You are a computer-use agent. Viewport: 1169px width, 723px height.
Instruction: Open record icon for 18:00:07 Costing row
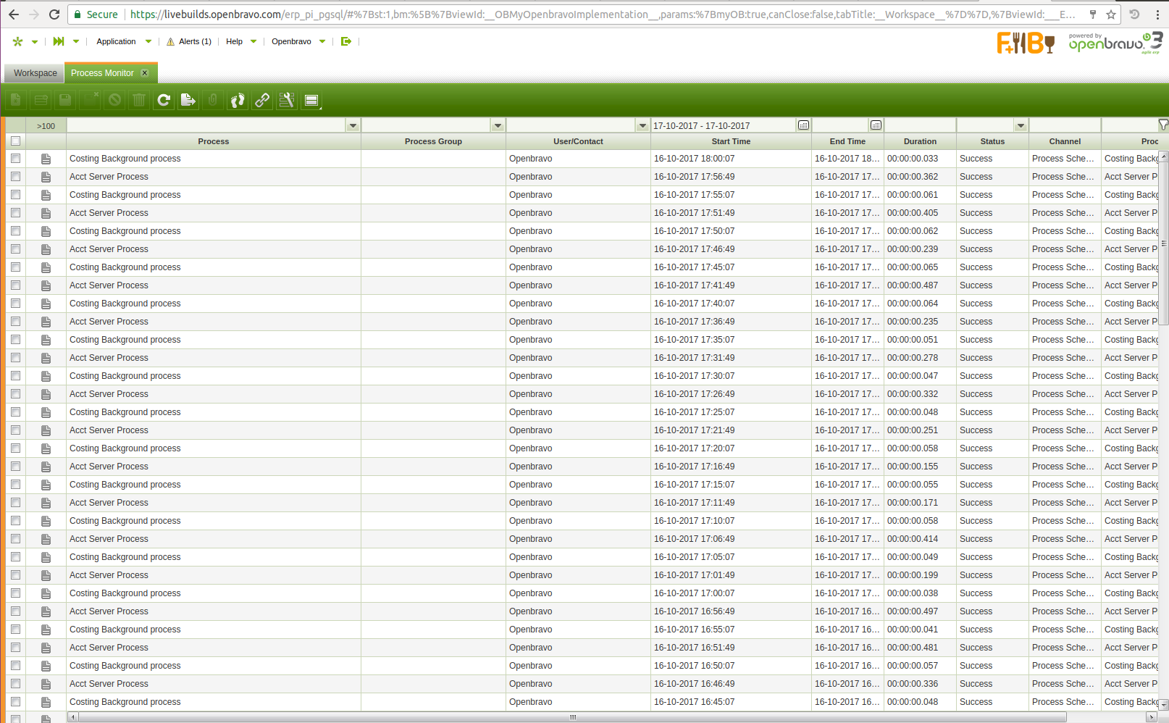(46, 159)
